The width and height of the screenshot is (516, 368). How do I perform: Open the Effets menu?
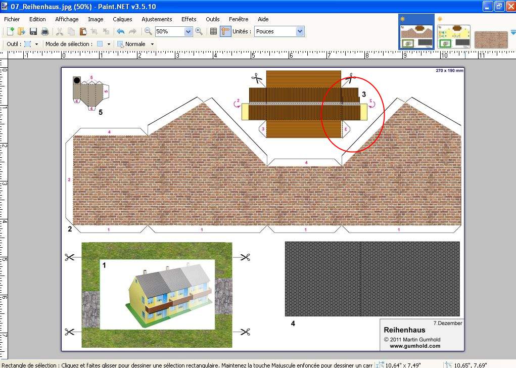click(189, 19)
